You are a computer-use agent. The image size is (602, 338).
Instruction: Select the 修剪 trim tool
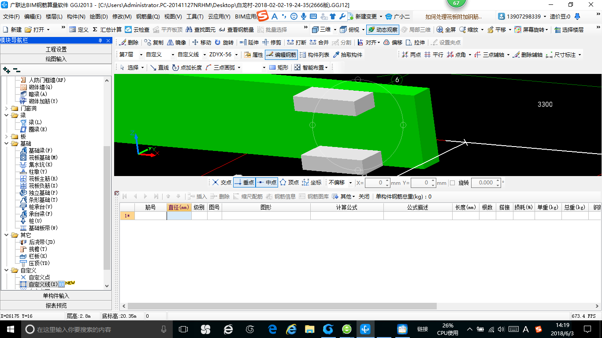pos(271,42)
